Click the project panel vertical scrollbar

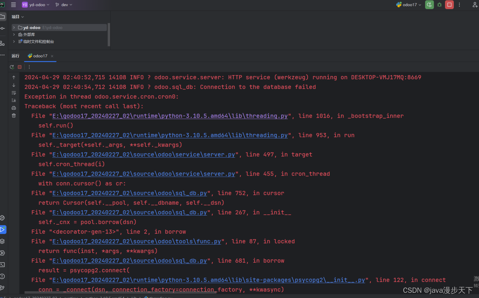point(109,35)
